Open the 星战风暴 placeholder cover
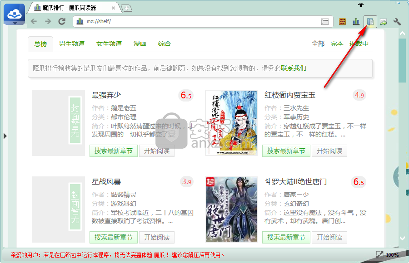 click(x=59, y=209)
